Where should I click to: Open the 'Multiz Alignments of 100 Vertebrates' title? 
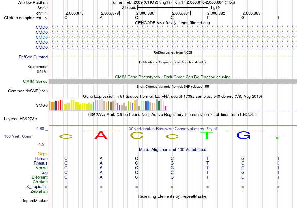(173, 150)
